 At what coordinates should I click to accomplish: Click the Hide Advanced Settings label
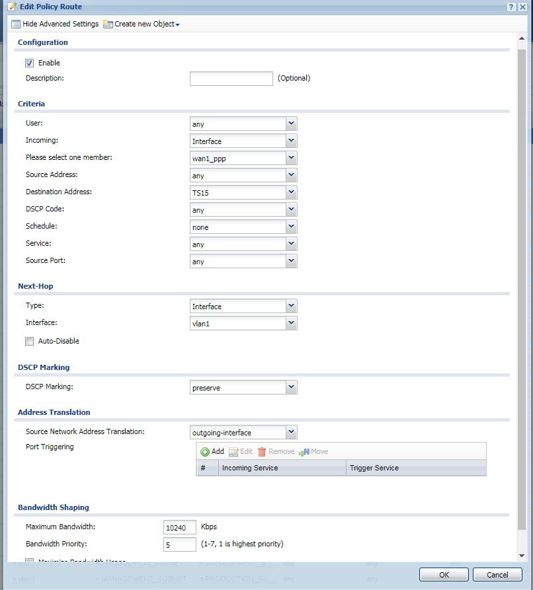pos(60,24)
